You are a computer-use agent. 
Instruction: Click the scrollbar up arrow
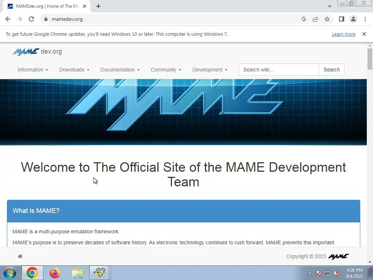[x=370, y=46]
